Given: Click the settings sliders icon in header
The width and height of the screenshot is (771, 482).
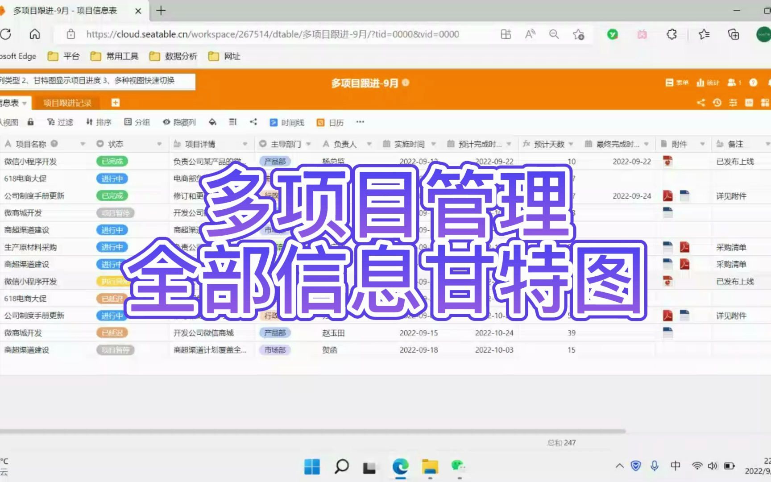Looking at the screenshot, I should 733,103.
